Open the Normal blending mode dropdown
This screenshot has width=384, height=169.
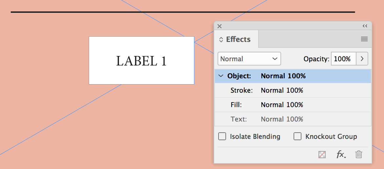[249, 59]
